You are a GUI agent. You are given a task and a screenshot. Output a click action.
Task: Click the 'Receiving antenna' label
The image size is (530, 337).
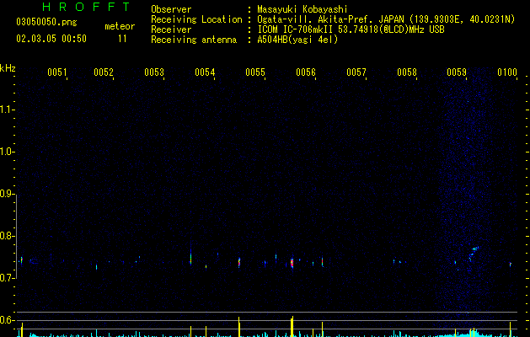coord(194,40)
